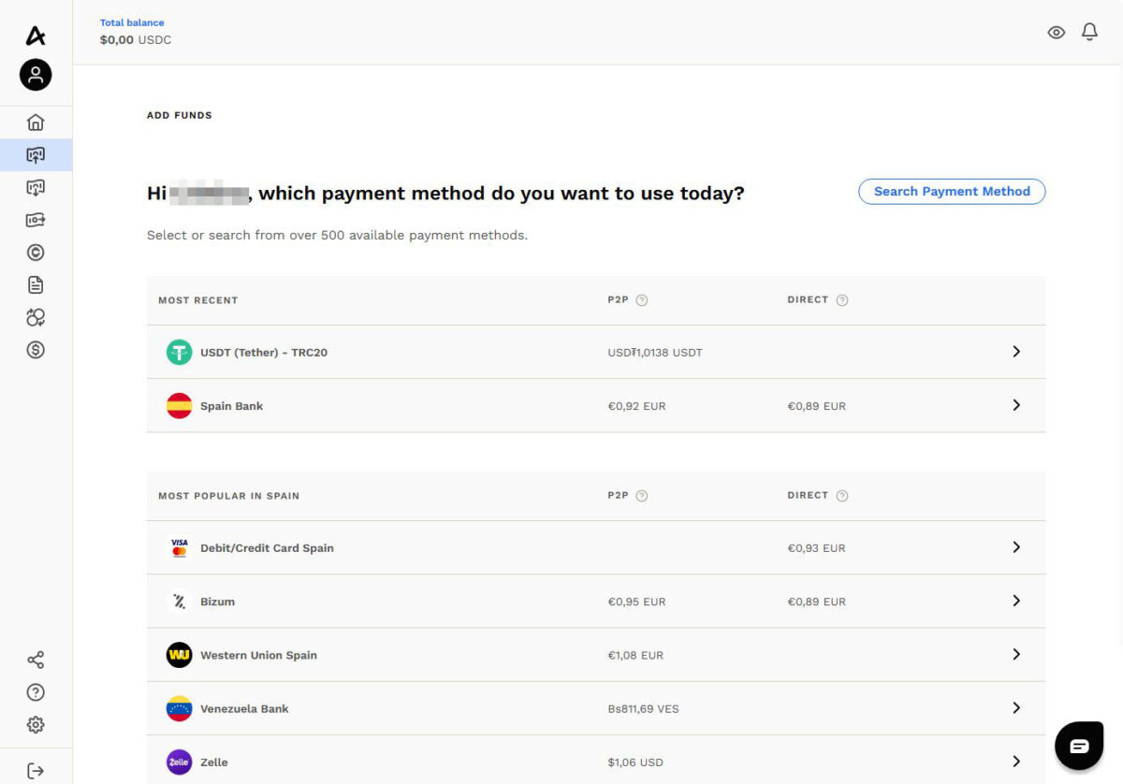
Task: Click the log out icon
Action: (x=36, y=771)
